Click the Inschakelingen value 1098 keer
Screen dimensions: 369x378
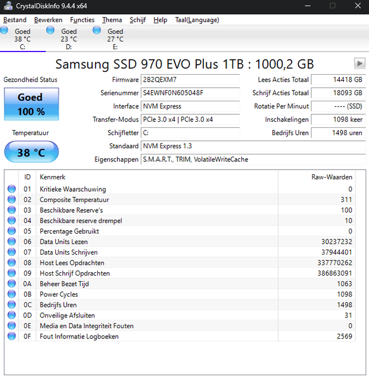click(338, 119)
